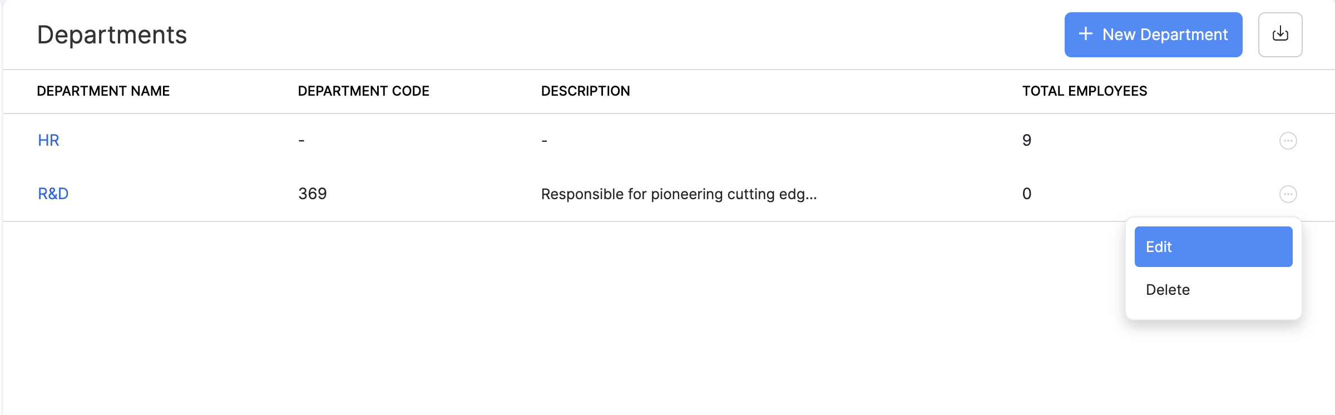Click the HR row department code dash

click(x=301, y=141)
